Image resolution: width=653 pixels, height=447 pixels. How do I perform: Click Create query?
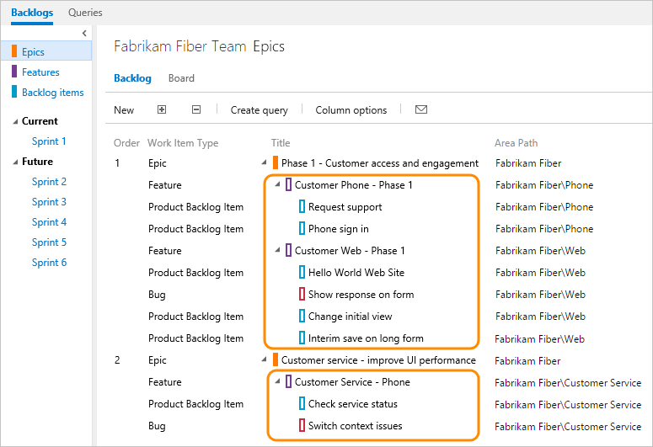click(x=259, y=110)
